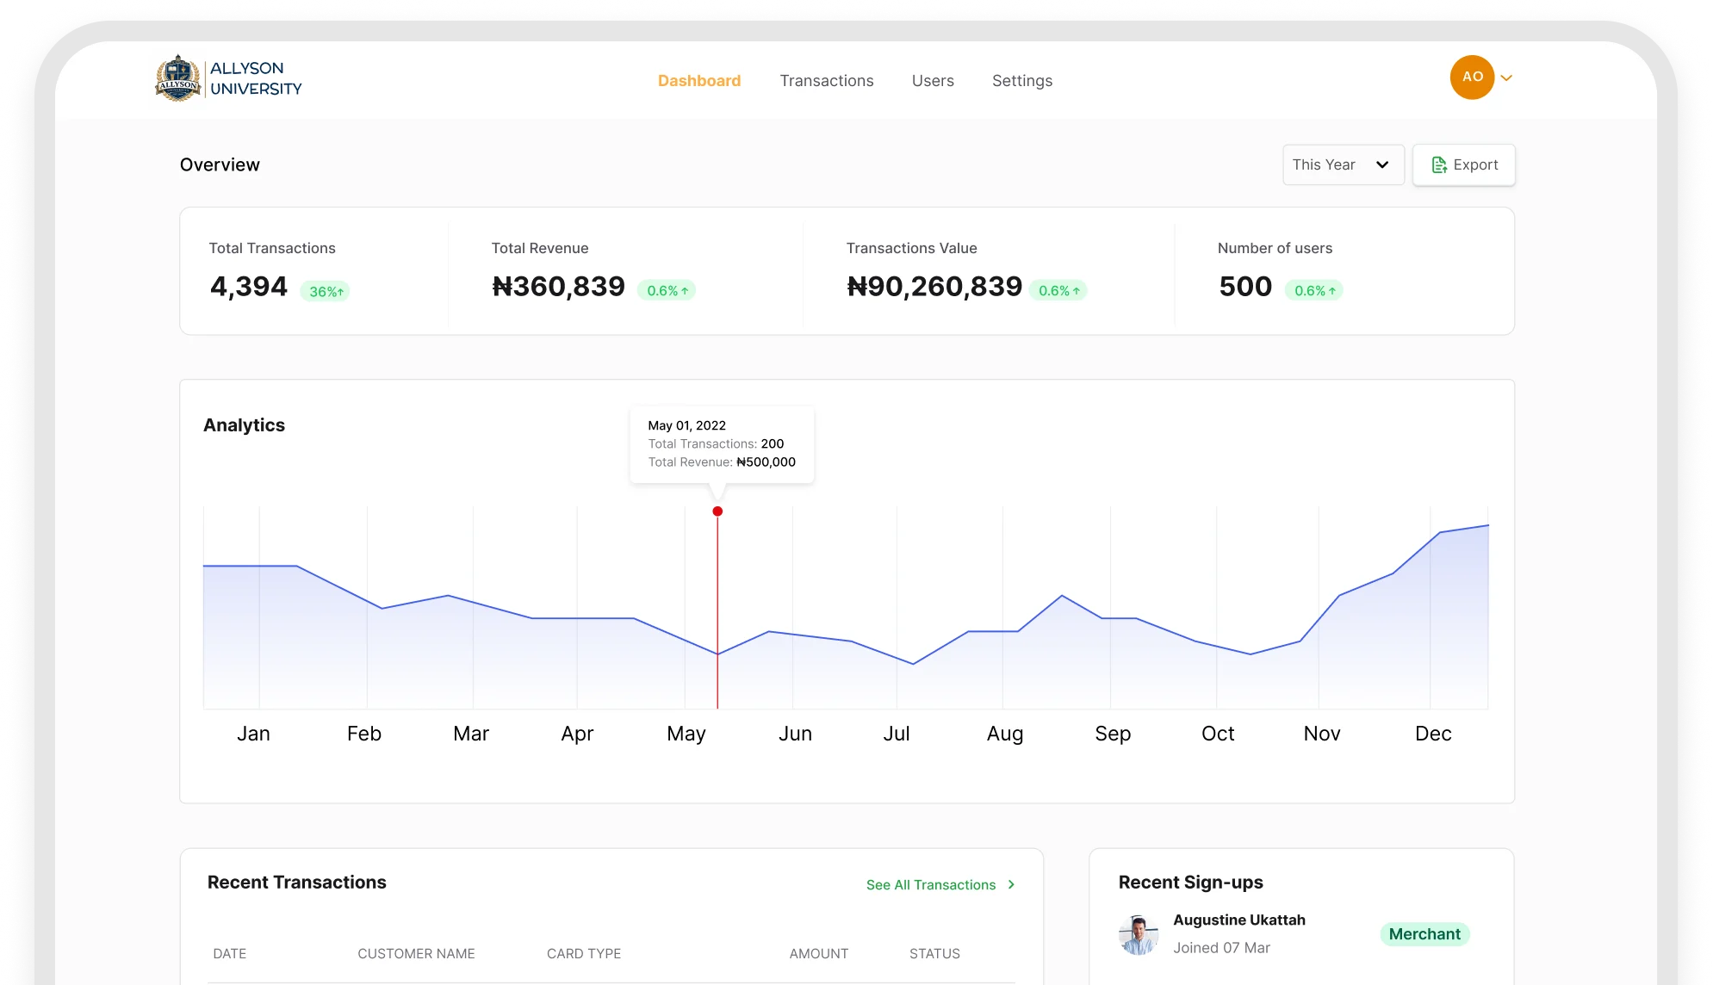Click the Analytics heading

point(244,425)
